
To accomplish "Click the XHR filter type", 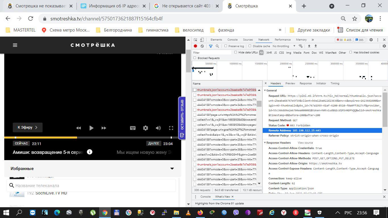I will (x=269, y=53).
